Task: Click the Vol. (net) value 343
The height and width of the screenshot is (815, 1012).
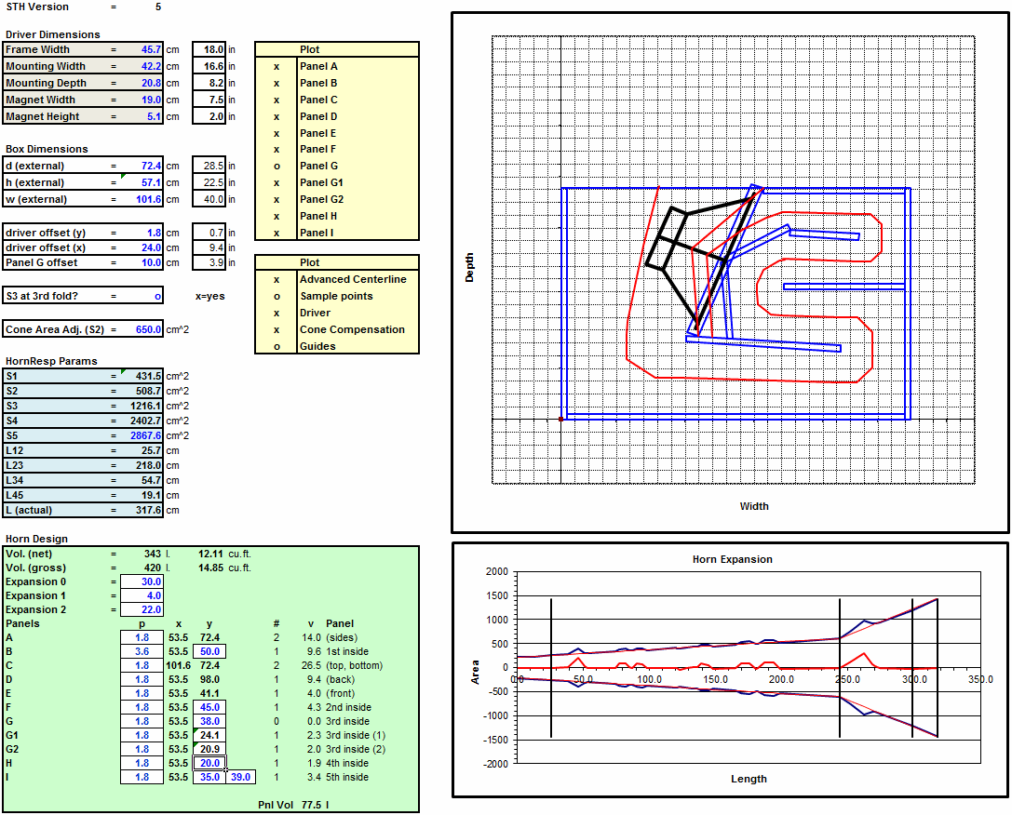Action: tap(153, 554)
